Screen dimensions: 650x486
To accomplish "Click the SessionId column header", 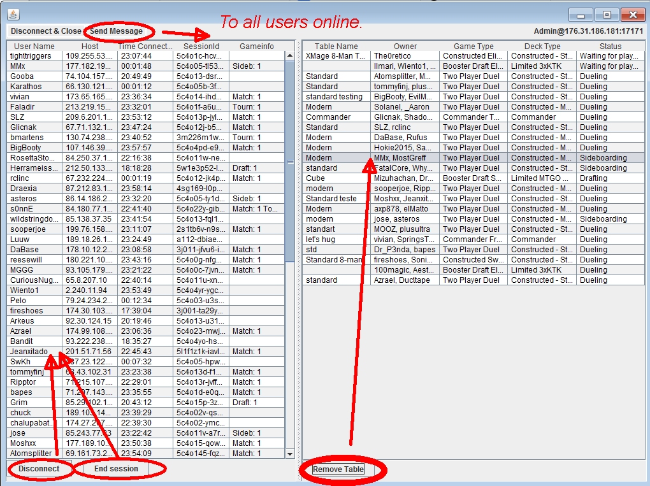I will [x=201, y=46].
